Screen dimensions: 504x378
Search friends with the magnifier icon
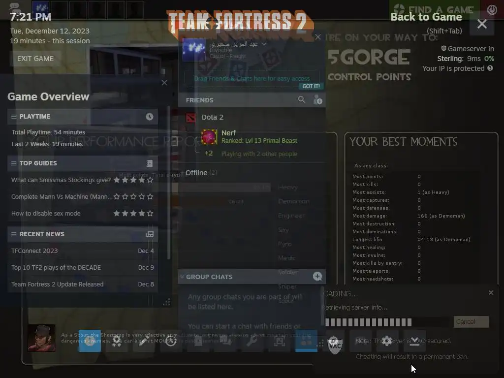301,99
